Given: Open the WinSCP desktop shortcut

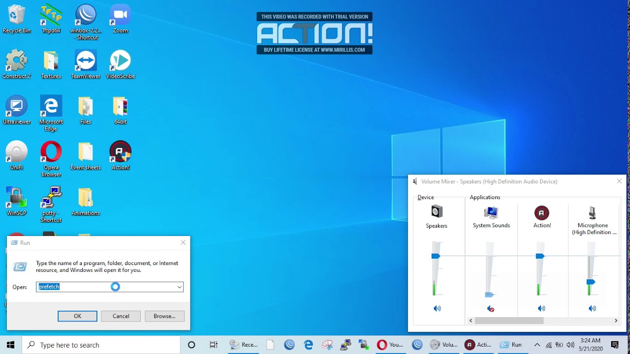Looking at the screenshot, I should click(16, 202).
